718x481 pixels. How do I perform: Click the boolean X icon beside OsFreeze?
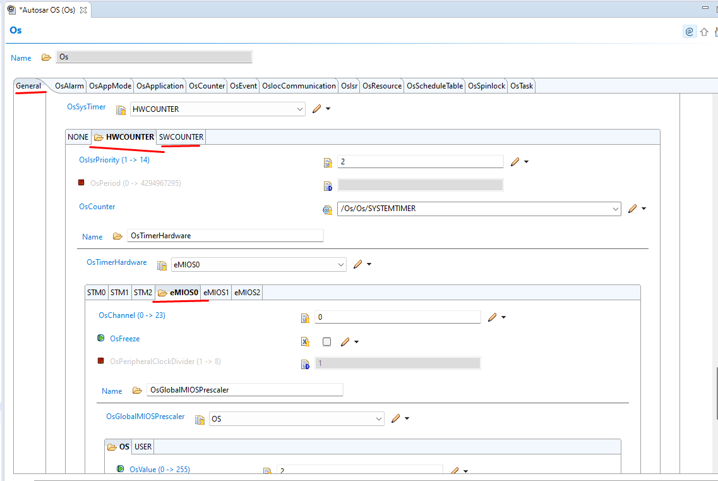(305, 341)
